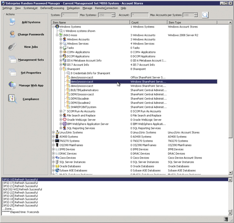Click the AS400 Systems icon

pos(57,137)
